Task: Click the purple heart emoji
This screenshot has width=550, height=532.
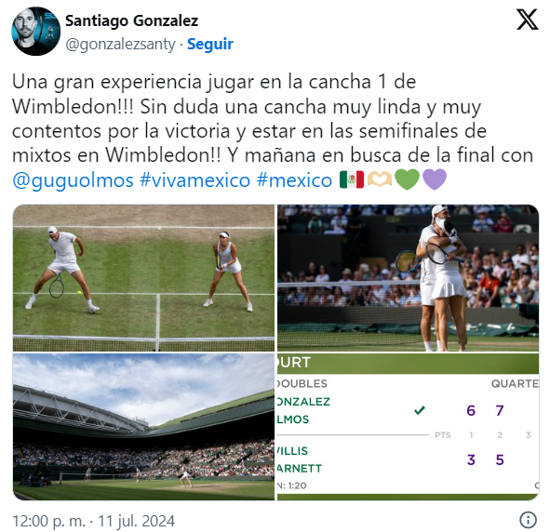Action: [x=435, y=180]
